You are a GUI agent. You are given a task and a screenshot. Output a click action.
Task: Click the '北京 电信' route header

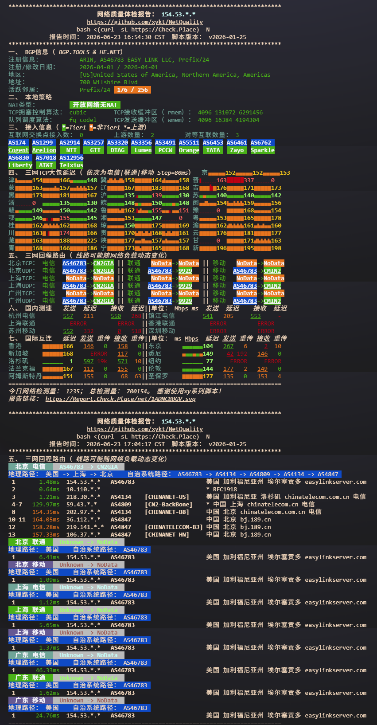[31, 466]
